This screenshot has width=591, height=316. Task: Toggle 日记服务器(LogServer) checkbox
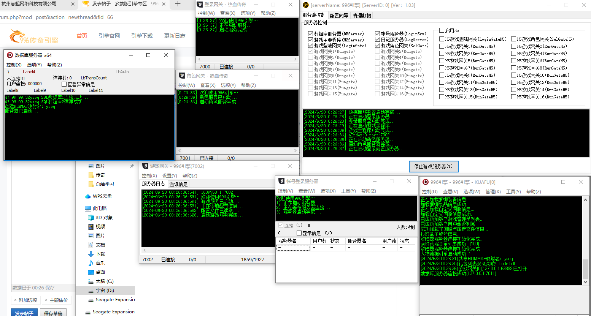coord(377,39)
